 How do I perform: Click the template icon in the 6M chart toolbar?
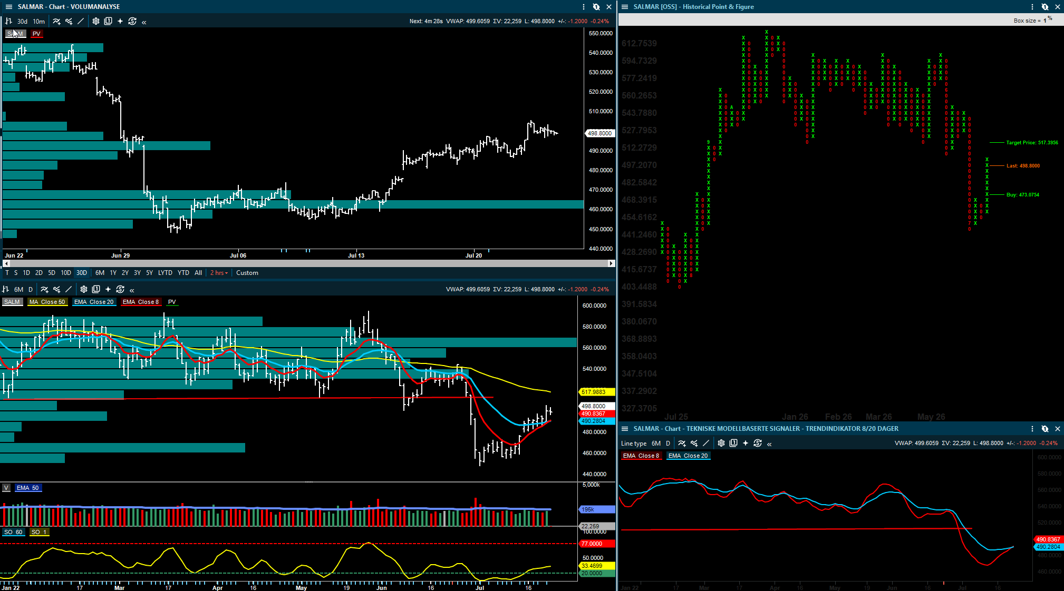pyautogui.click(x=96, y=289)
